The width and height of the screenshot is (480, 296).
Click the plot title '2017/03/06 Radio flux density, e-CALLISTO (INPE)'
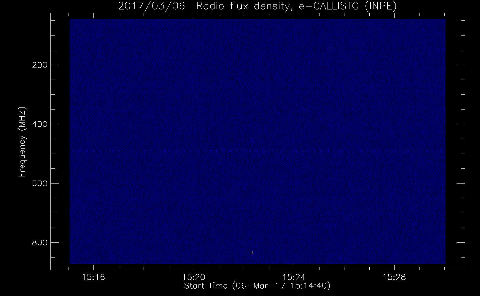(x=257, y=6)
